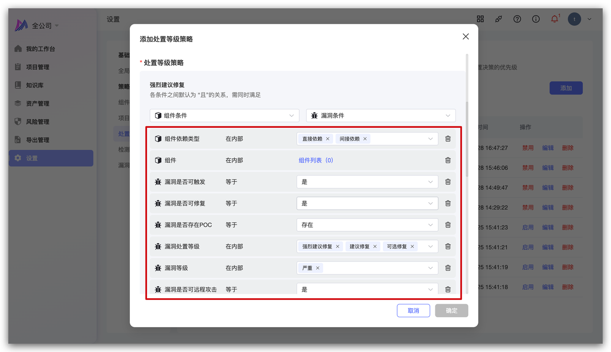Close the 添加处置等级策略 dialog
Viewport: 611px width, 352px height.
click(465, 37)
